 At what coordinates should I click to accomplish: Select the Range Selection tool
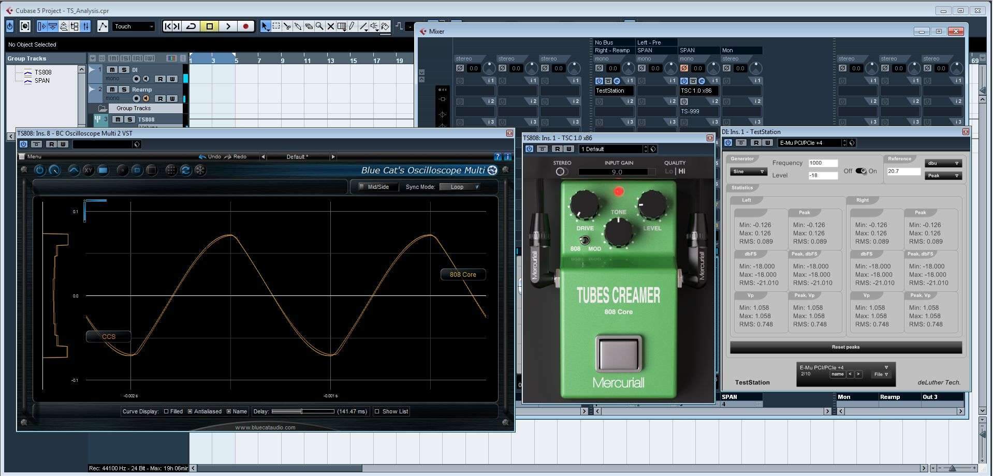point(276,26)
